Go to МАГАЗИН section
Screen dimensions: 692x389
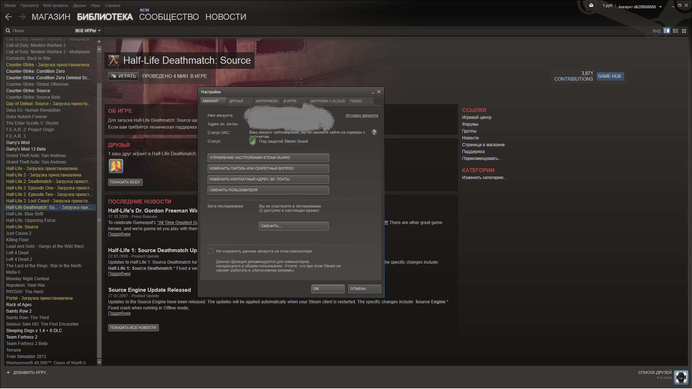click(x=51, y=17)
